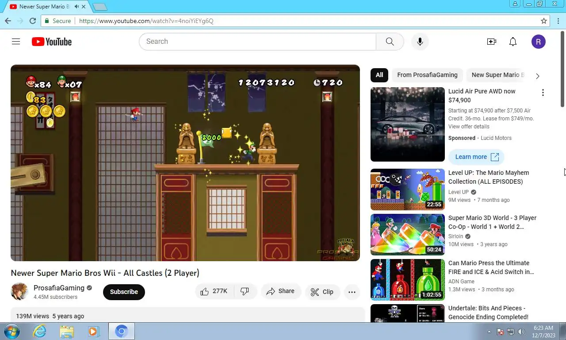Viewport: 566px width, 340px height.
Task: Open the Level UP channel link
Action: (458, 192)
